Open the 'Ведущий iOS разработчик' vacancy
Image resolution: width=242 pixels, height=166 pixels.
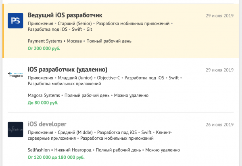click(x=65, y=15)
